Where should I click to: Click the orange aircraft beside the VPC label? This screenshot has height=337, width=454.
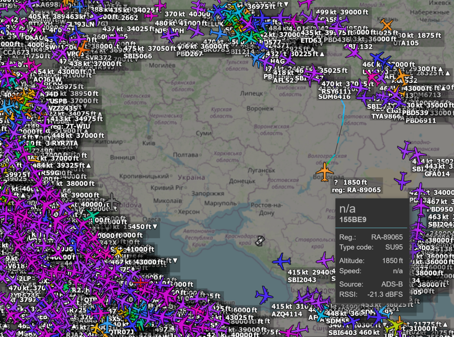coord(82,47)
